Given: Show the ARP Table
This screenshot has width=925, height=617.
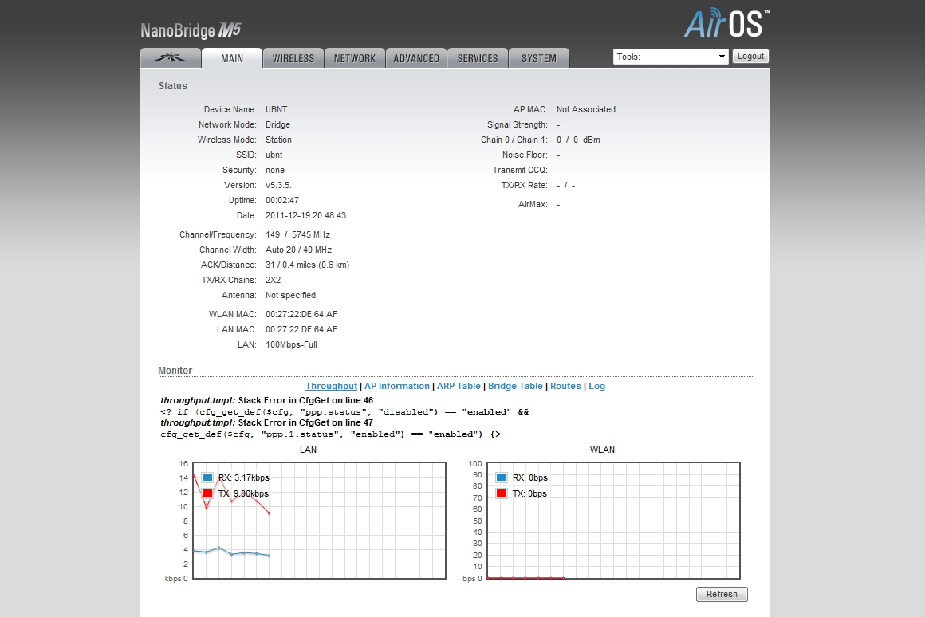Looking at the screenshot, I should click(x=459, y=386).
